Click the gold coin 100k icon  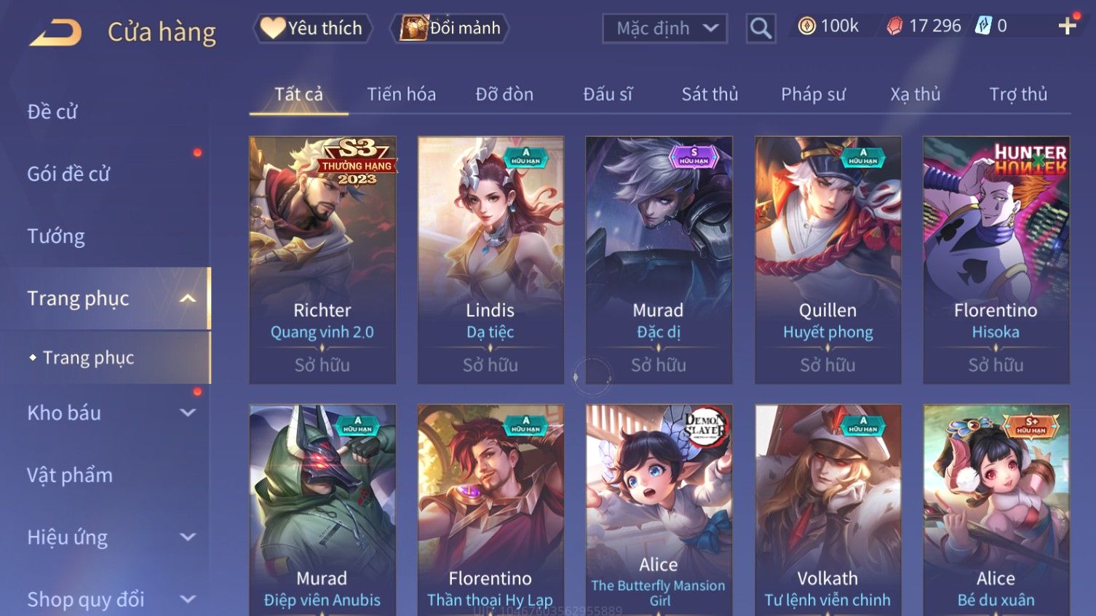(x=806, y=26)
